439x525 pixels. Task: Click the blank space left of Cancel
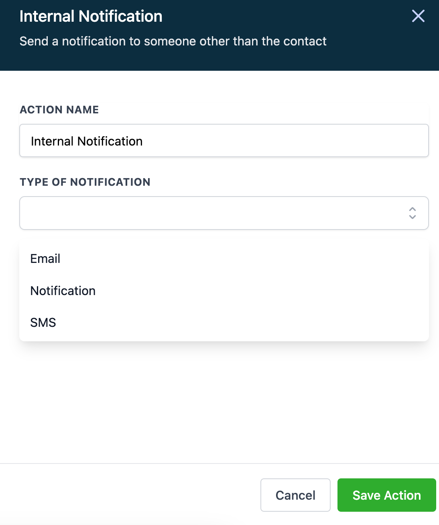128,495
